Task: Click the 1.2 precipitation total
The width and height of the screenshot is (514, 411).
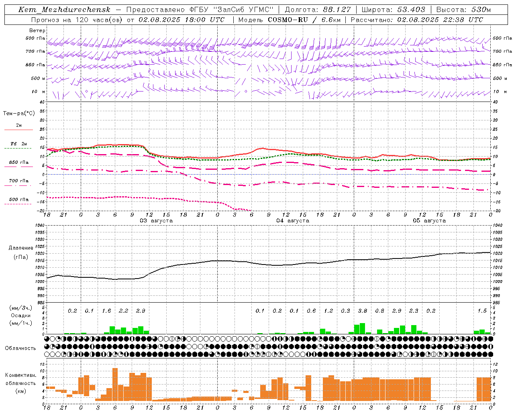Action: 328,311
